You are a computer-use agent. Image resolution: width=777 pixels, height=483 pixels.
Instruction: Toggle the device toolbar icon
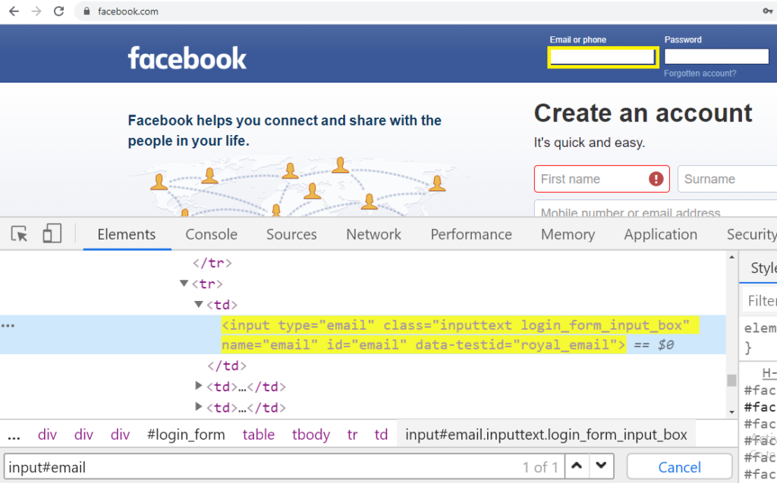[52, 234]
